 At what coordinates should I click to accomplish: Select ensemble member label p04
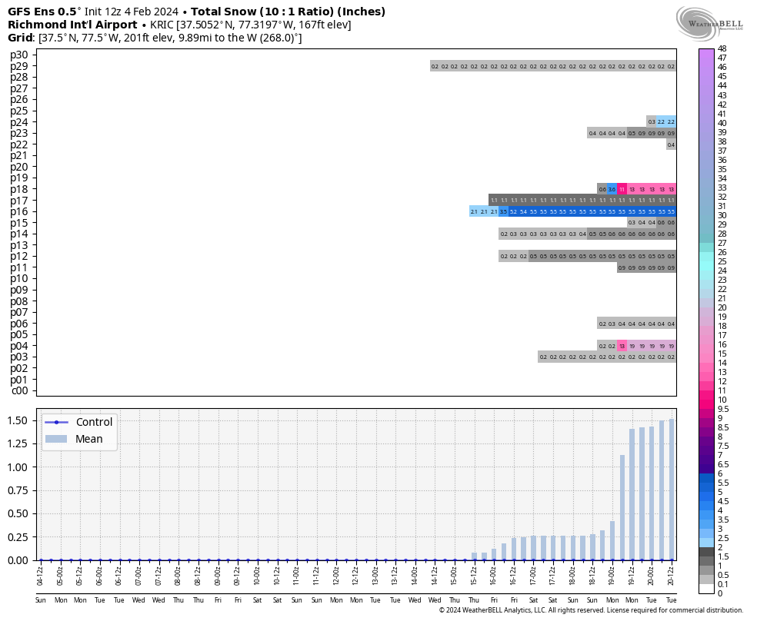(x=19, y=346)
